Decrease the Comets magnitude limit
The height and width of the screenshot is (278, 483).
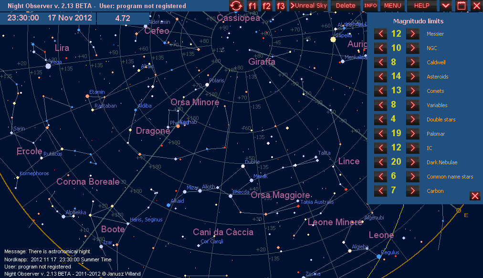tap(381, 91)
